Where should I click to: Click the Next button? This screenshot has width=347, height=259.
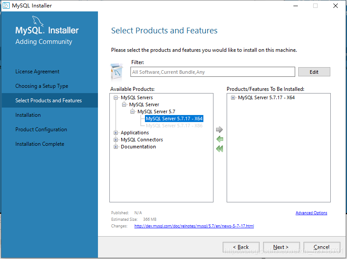281,247
